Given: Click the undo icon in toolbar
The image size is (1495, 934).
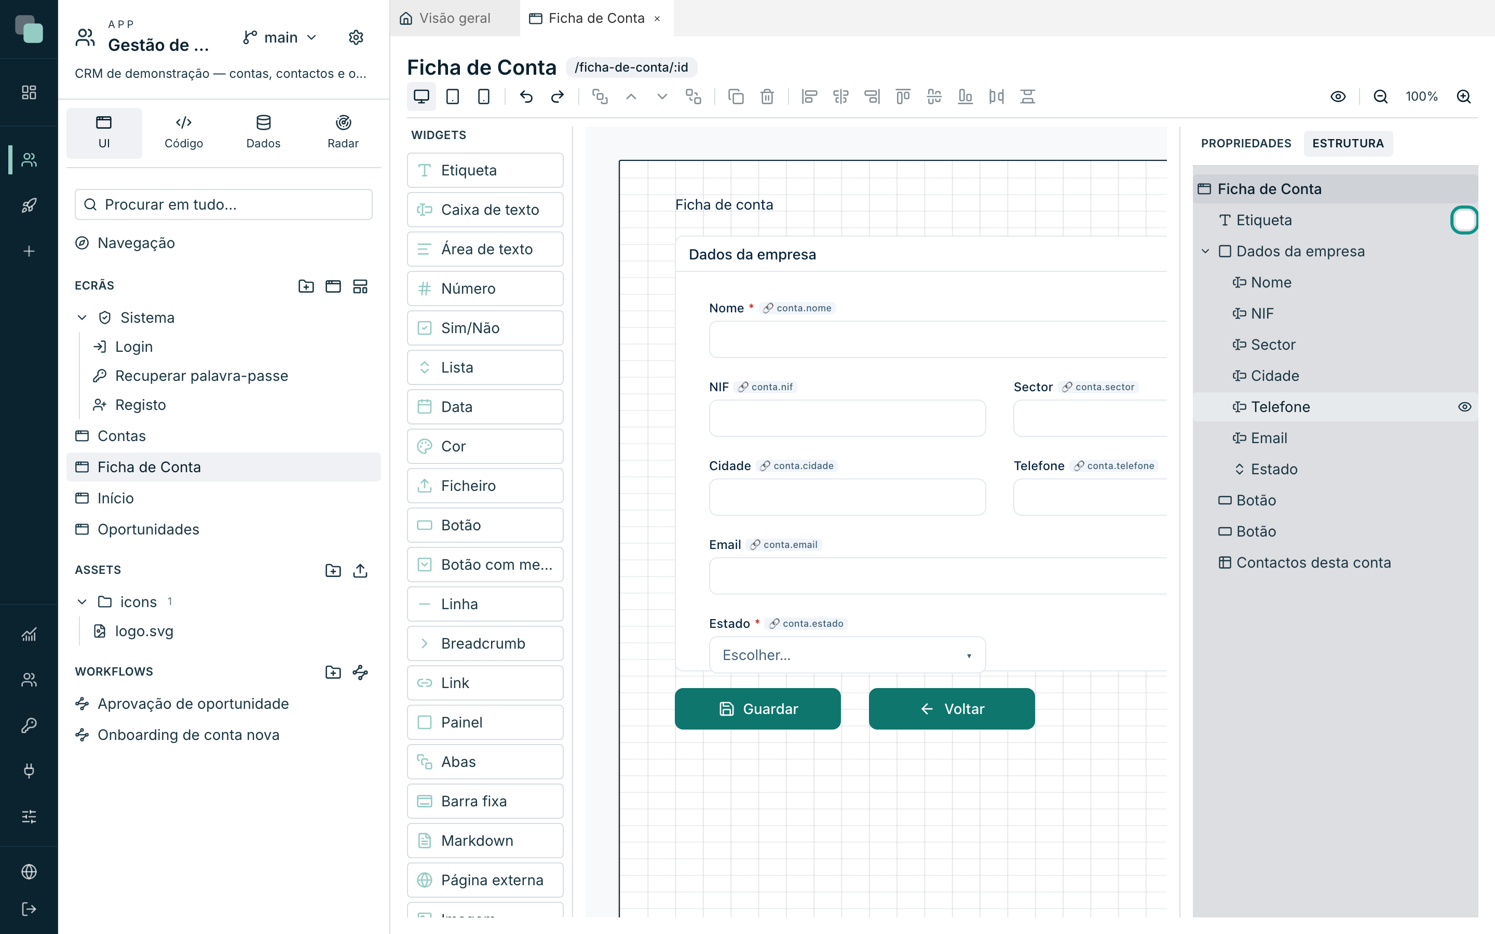Looking at the screenshot, I should point(526,97).
